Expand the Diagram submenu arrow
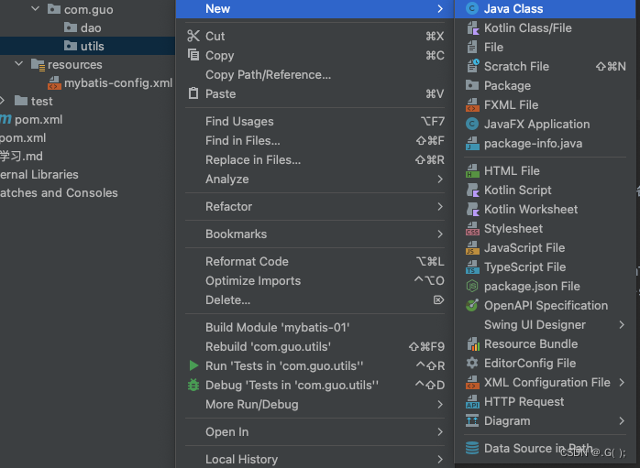 [x=622, y=420]
